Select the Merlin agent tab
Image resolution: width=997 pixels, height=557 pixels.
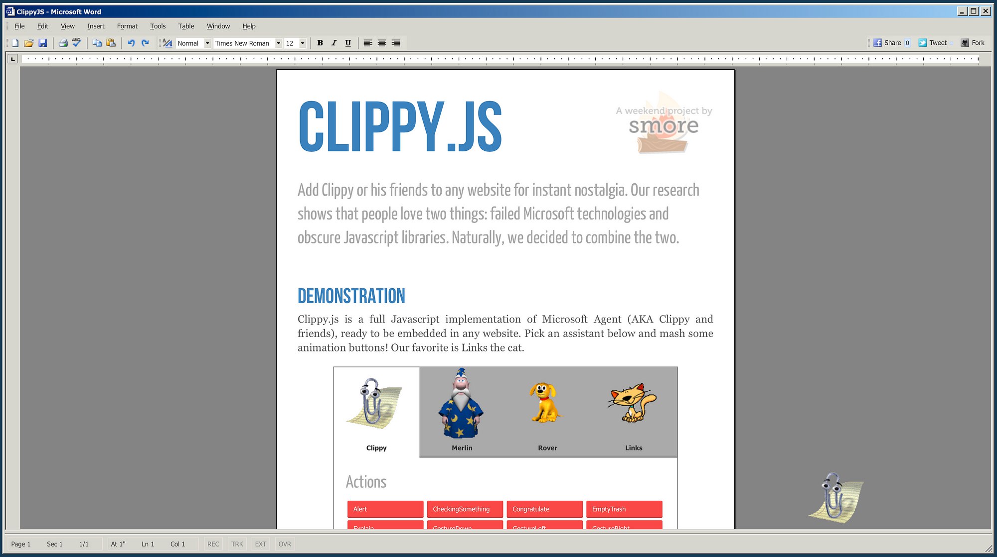pyautogui.click(x=462, y=412)
